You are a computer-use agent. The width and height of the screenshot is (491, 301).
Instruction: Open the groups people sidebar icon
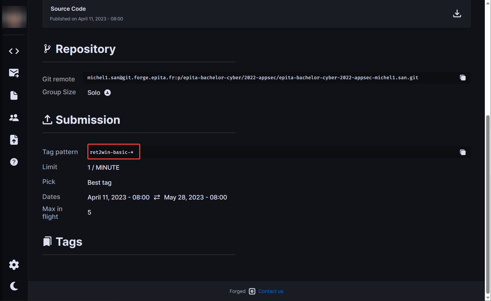tap(14, 118)
